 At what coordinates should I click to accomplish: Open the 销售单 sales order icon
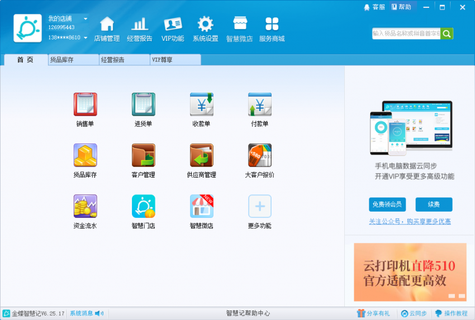[85, 104]
